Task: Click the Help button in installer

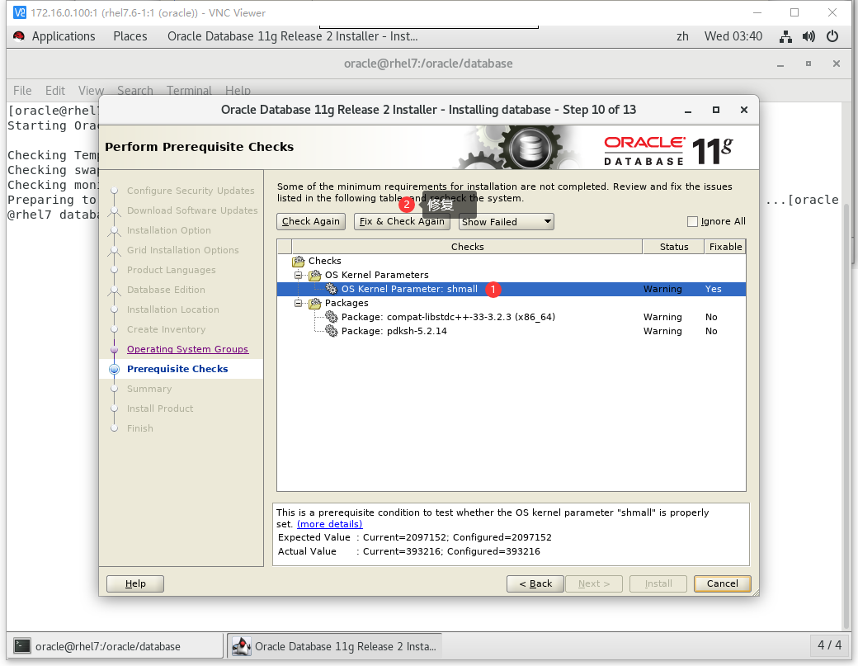Action: 135,583
